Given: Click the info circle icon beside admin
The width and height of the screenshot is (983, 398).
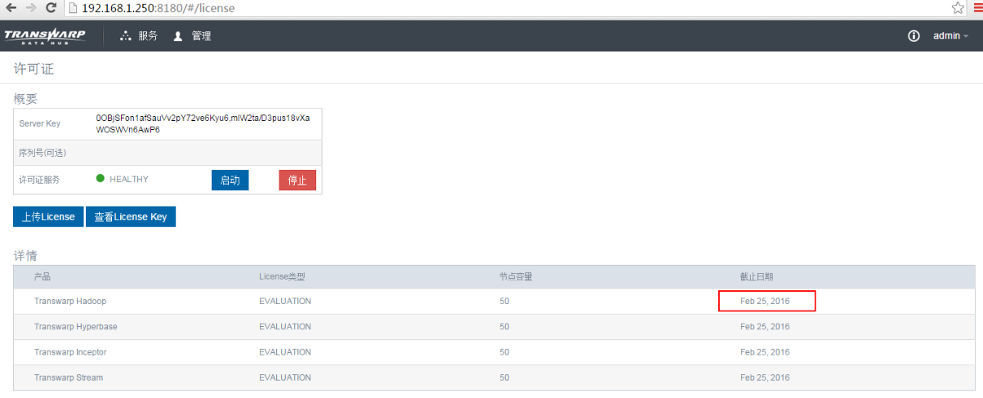Looking at the screenshot, I should 914,36.
